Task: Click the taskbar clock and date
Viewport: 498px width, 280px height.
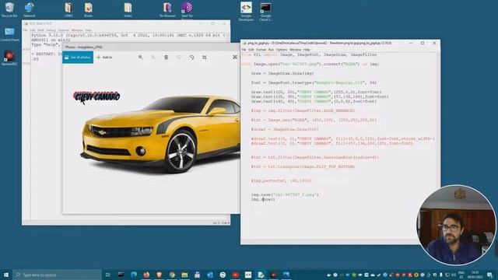Action: [x=475, y=275]
